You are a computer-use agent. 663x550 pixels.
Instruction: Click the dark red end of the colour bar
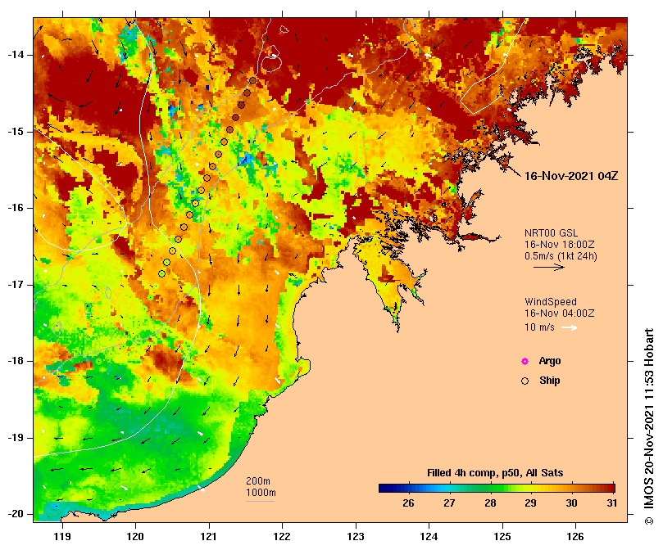coord(611,489)
